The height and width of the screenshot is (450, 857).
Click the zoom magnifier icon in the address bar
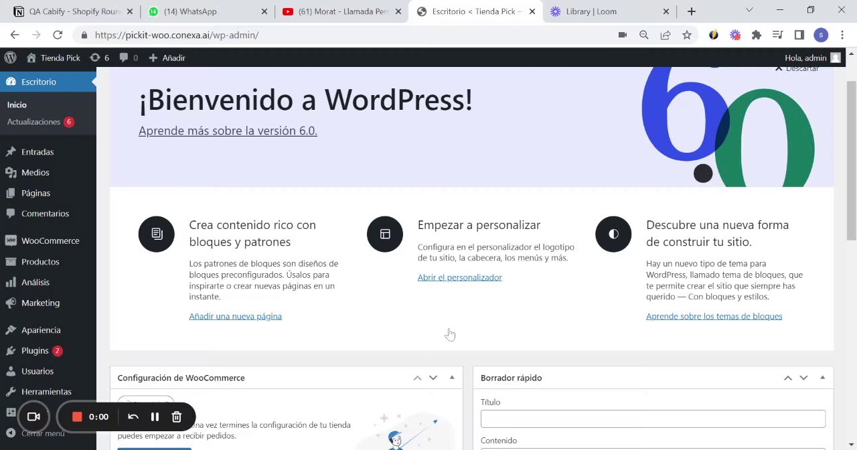click(644, 35)
